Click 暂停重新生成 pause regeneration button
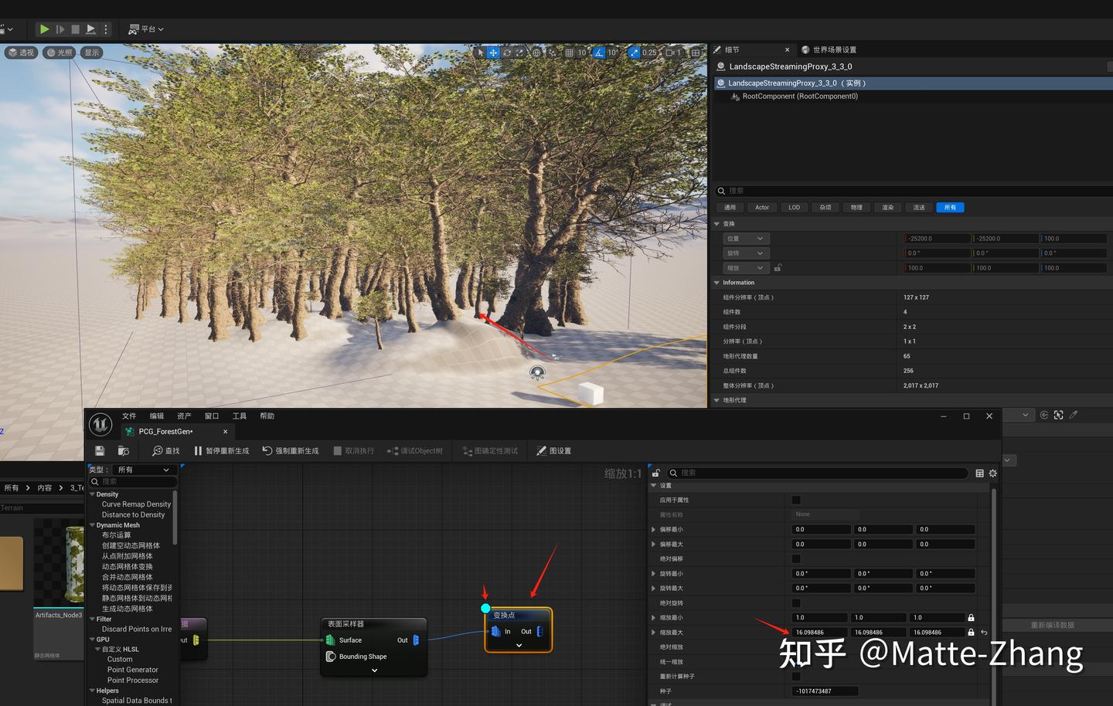Viewport: 1113px width, 706px height. 221,450
